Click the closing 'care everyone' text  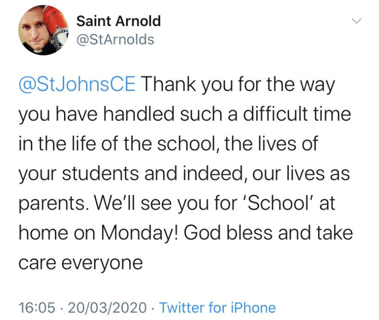80,263
